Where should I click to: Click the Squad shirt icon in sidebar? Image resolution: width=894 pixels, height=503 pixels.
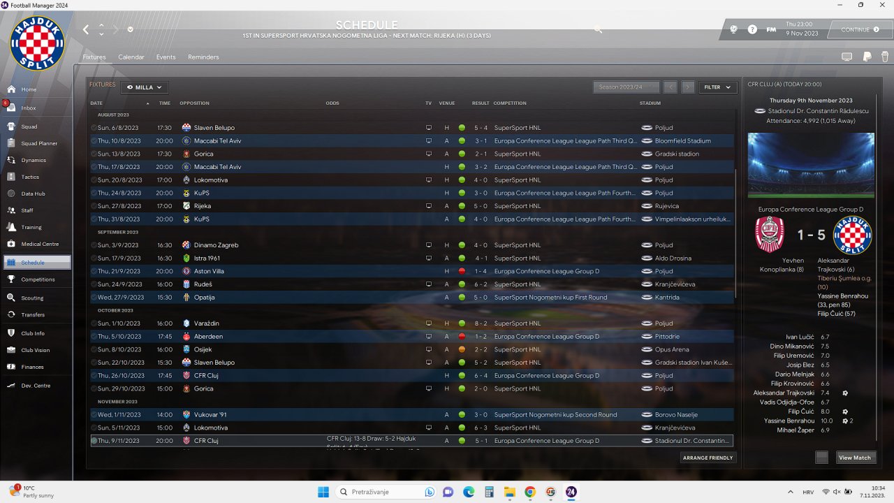click(12, 126)
